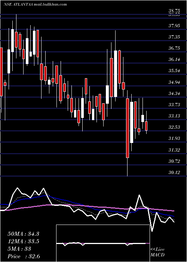
Task: Click the 33.13 price axis label
Action: pyautogui.click(x=174, y=116)
